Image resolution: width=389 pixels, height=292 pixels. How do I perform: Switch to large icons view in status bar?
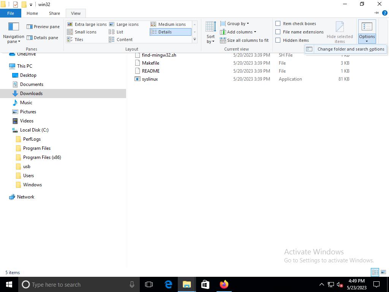pos(383,272)
